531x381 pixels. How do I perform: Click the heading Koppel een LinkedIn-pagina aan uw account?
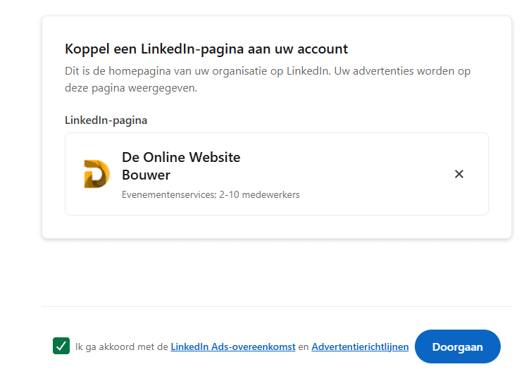pos(206,49)
